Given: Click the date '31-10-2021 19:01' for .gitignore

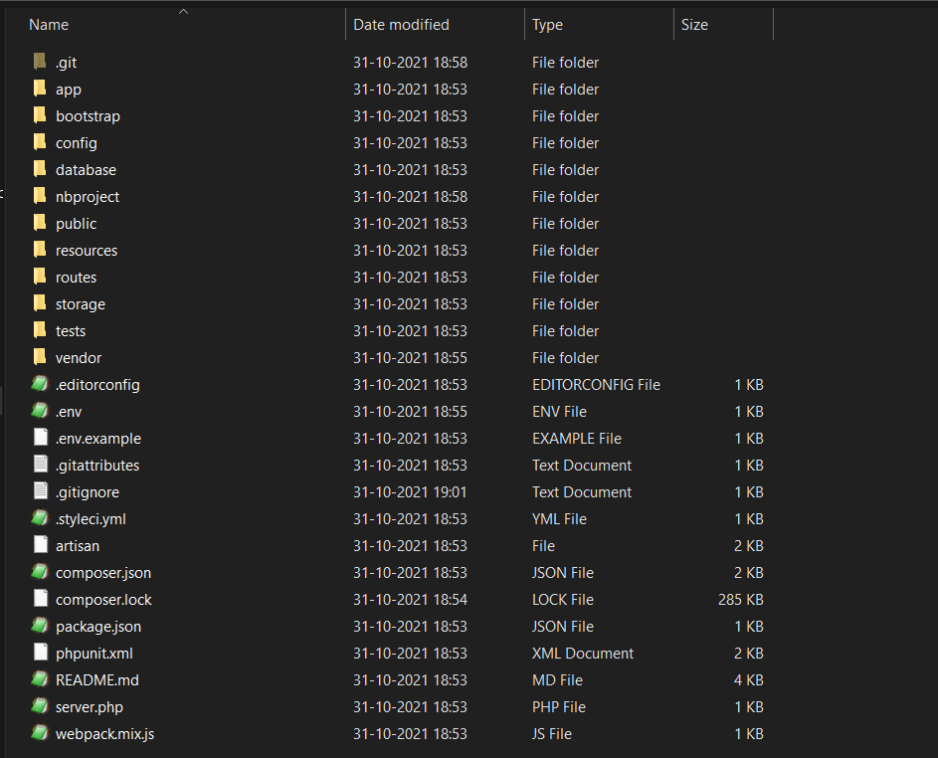Looking at the screenshot, I should click(410, 492).
